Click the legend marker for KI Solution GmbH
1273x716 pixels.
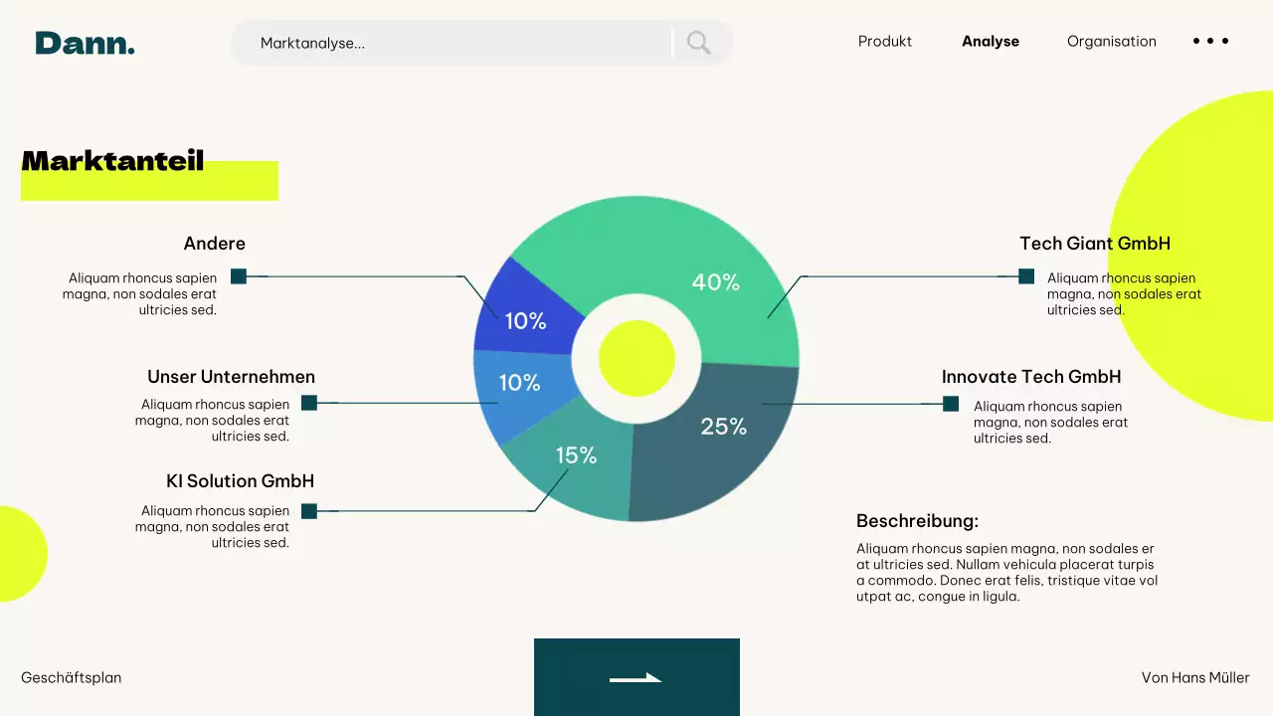309,511
